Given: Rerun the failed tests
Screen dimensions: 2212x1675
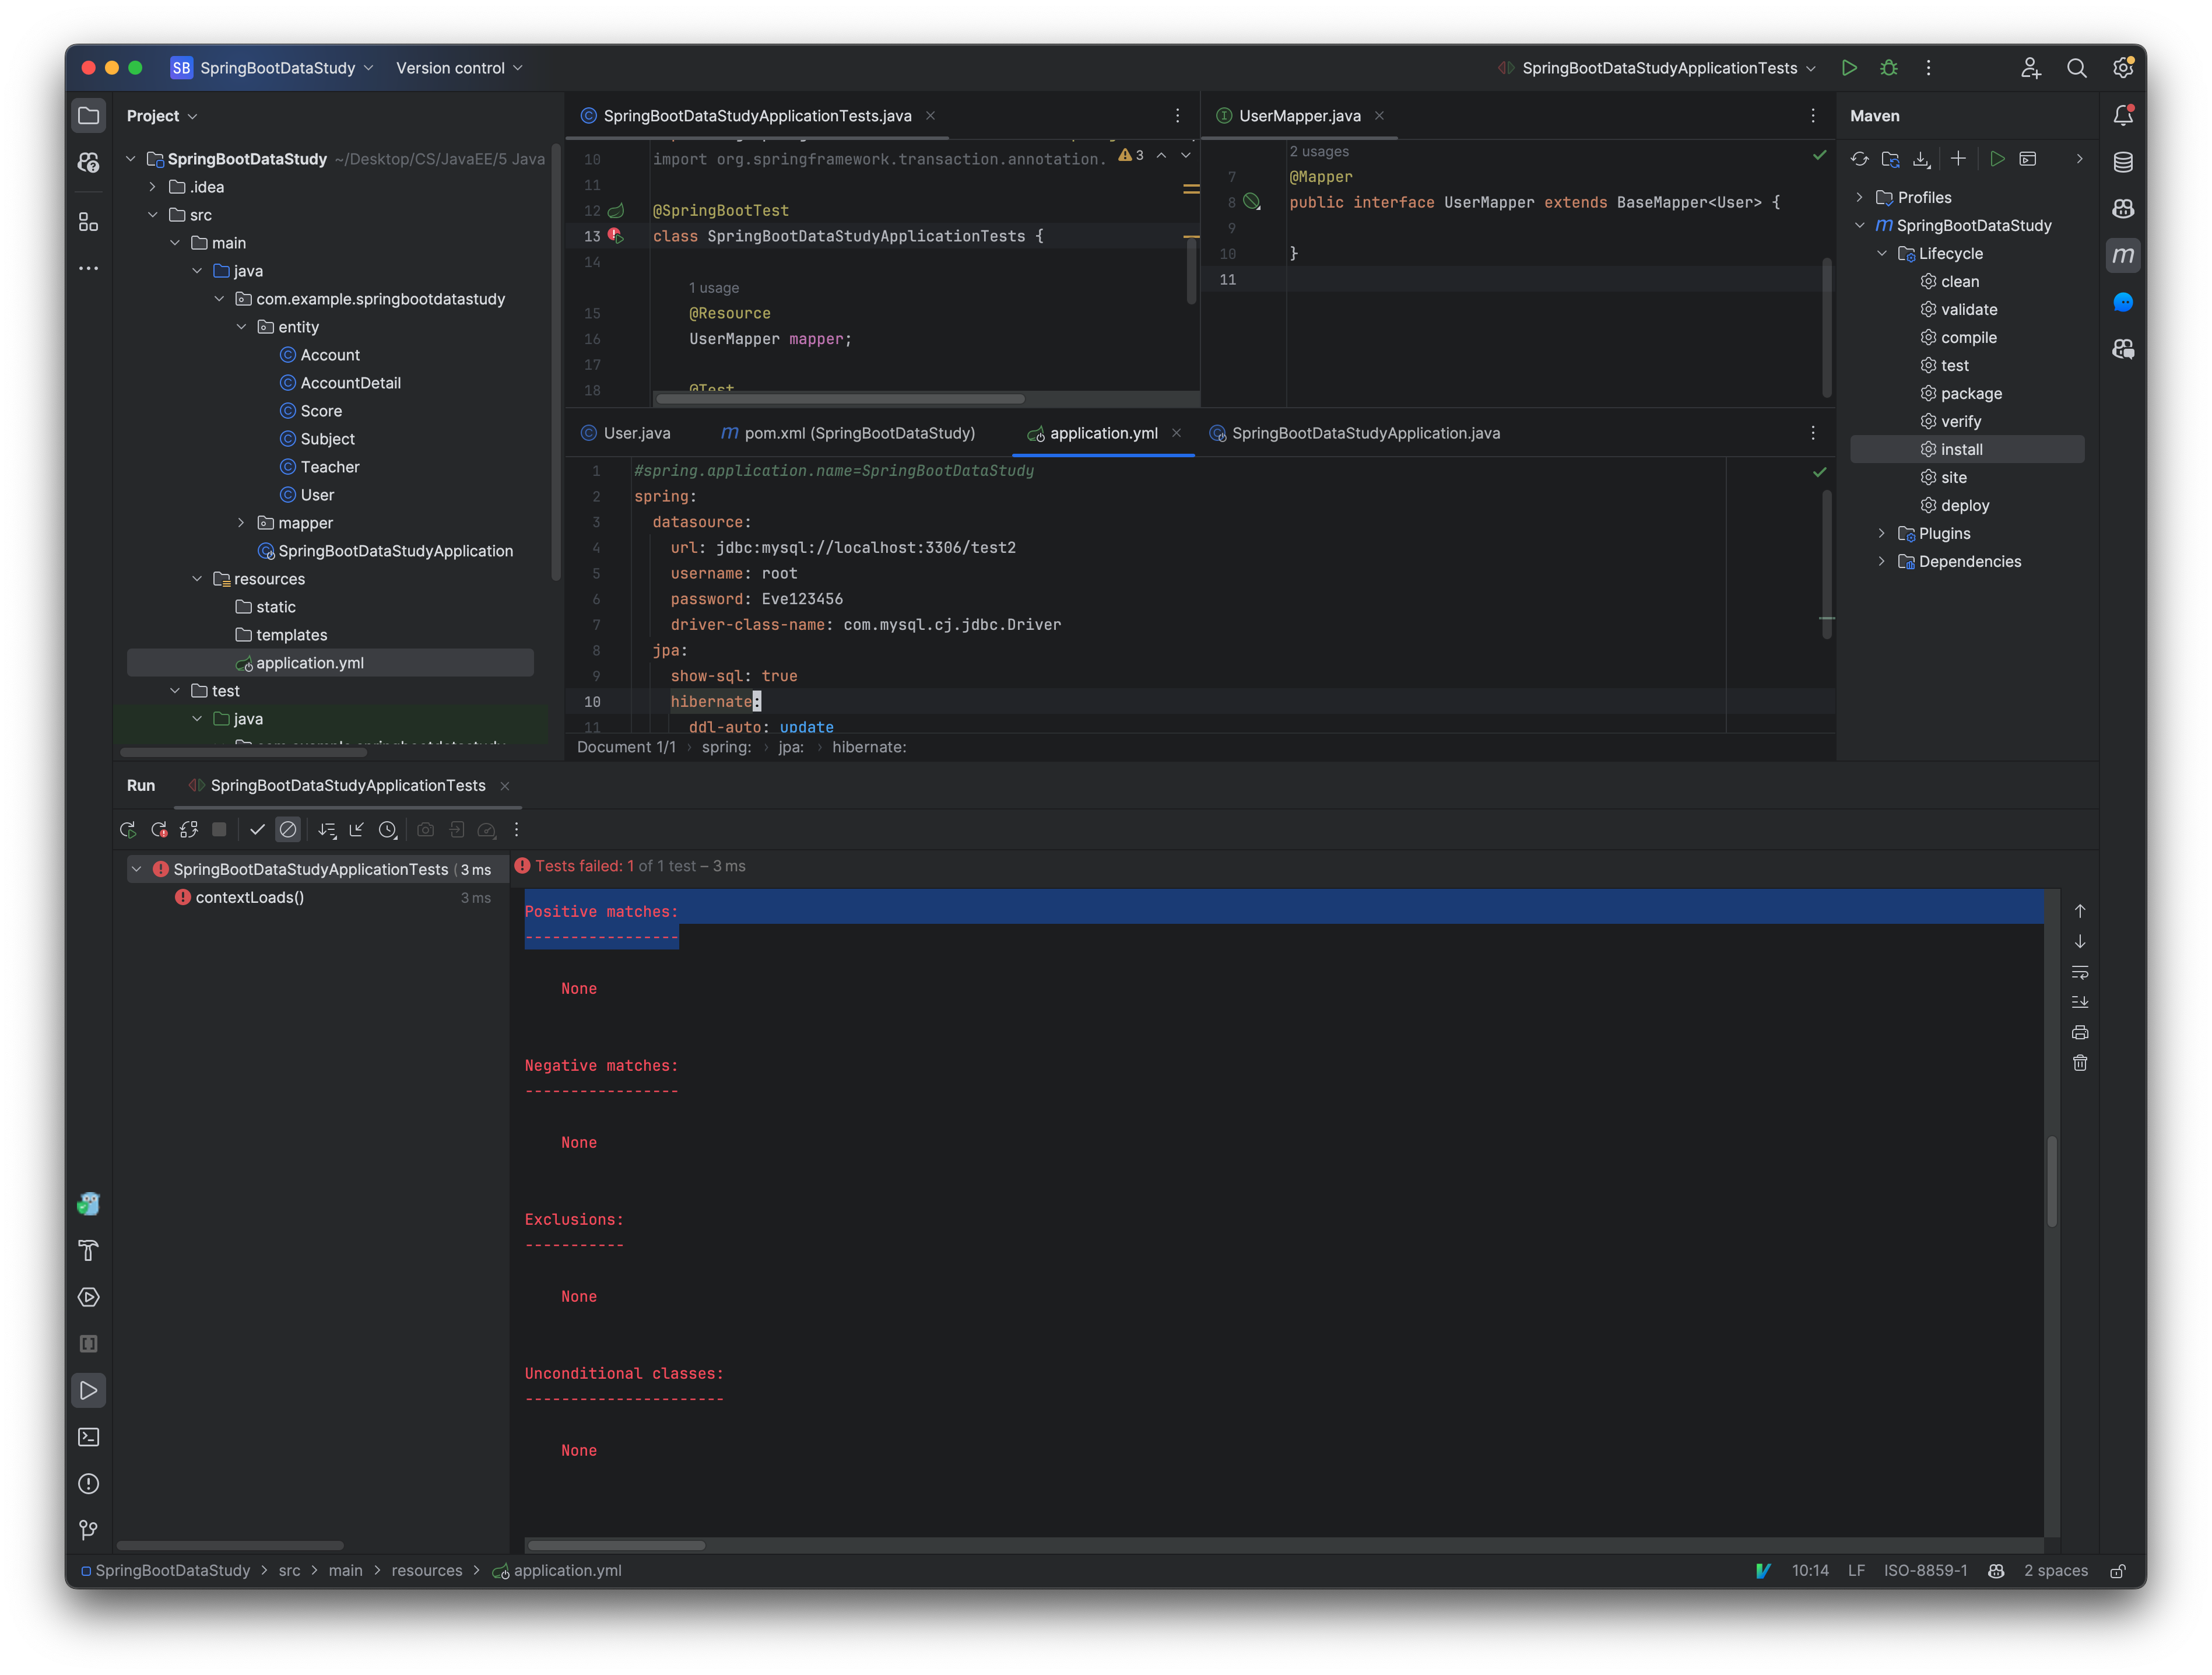Looking at the screenshot, I should tap(159, 829).
